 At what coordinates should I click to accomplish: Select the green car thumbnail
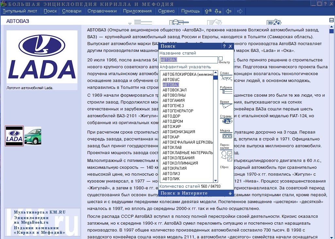coord(33,136)
